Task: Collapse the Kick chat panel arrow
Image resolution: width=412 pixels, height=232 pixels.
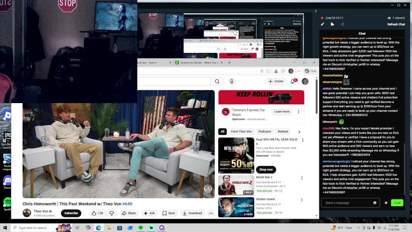Action: (315, 11)
